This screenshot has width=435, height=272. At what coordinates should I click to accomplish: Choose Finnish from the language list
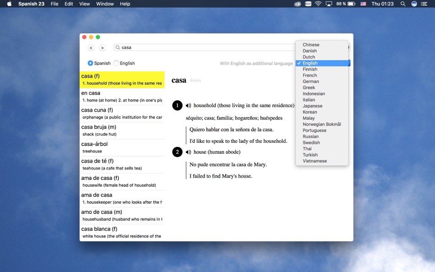pyautogui.click(x=322, y=69)
